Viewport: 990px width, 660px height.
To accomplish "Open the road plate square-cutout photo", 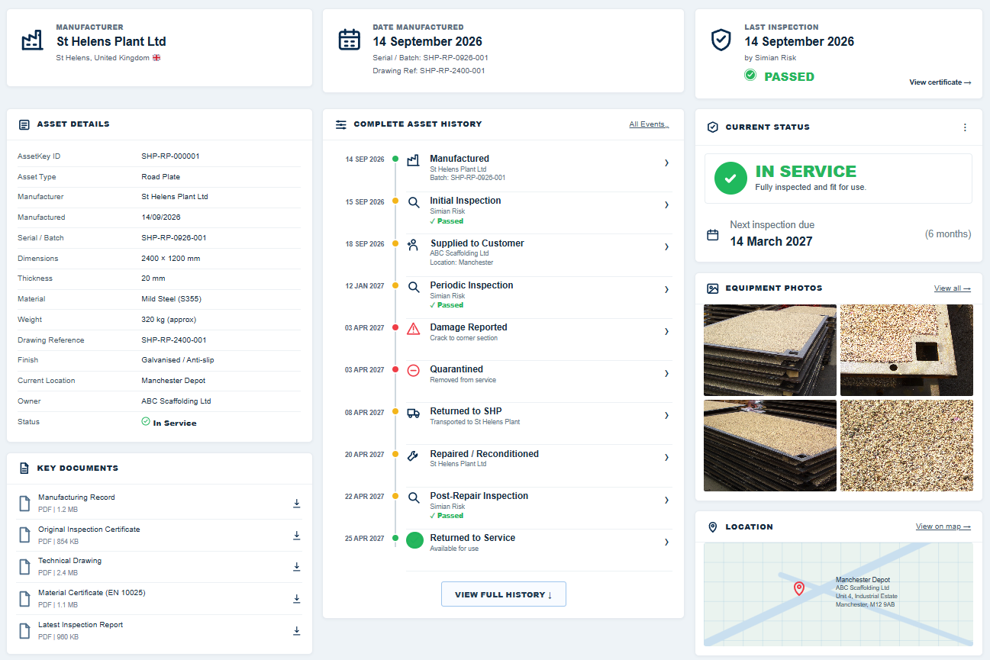I will coord(907,350).
